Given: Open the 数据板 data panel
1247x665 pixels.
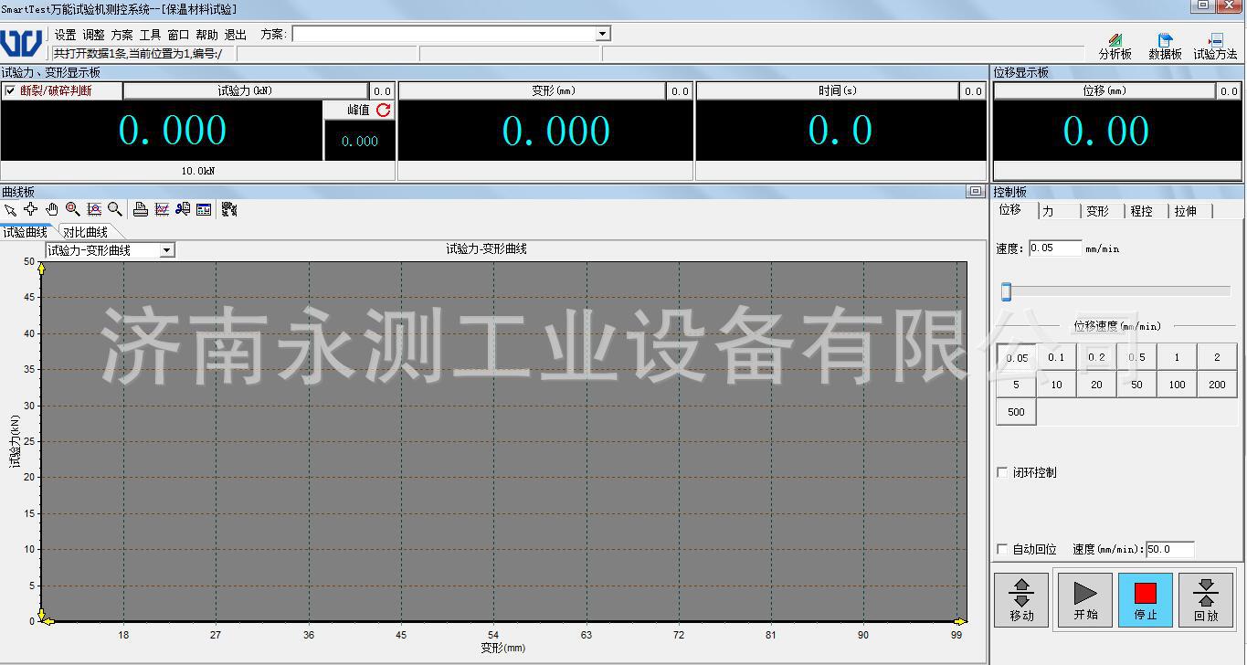Looking at the screenshot, I should pyautogui.click(x=1165, y=47).
